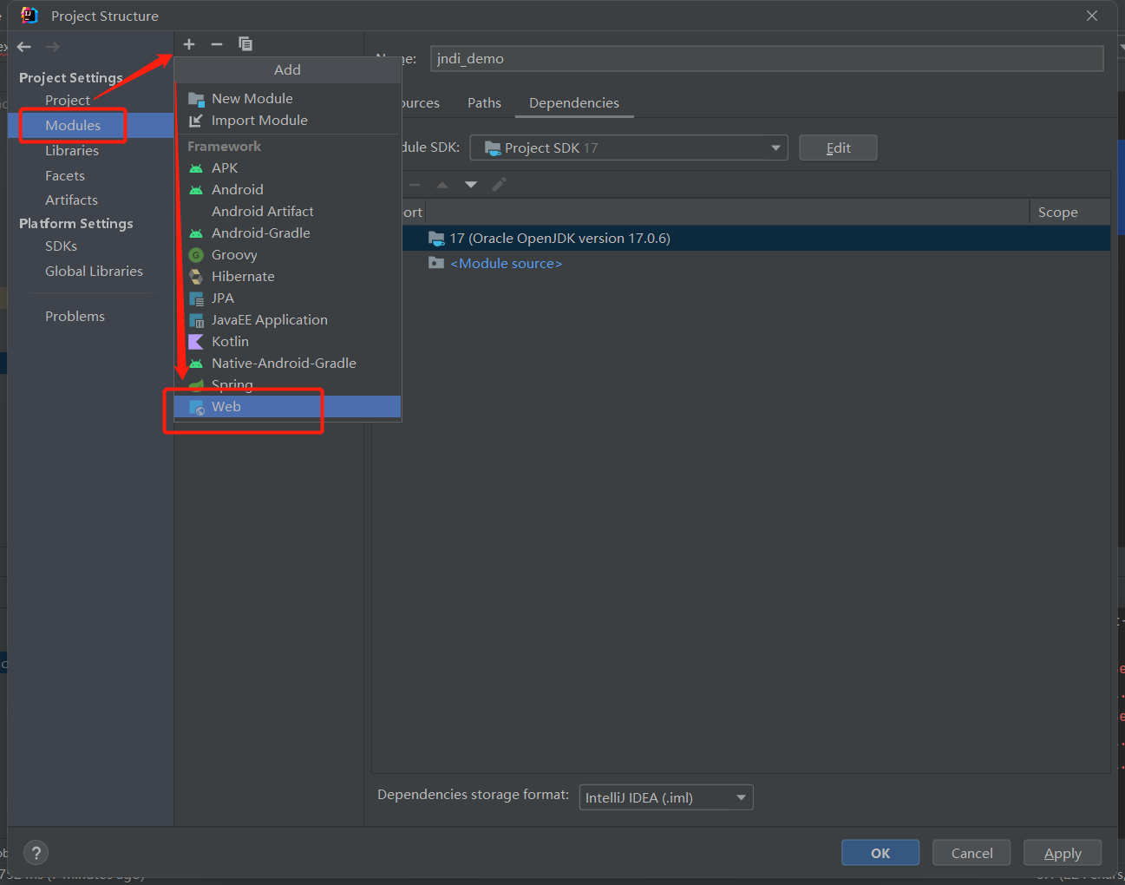The image size is (1125, 885).
Task: Open the Dependencies storage format dropdown
Action: pos(666,797)
